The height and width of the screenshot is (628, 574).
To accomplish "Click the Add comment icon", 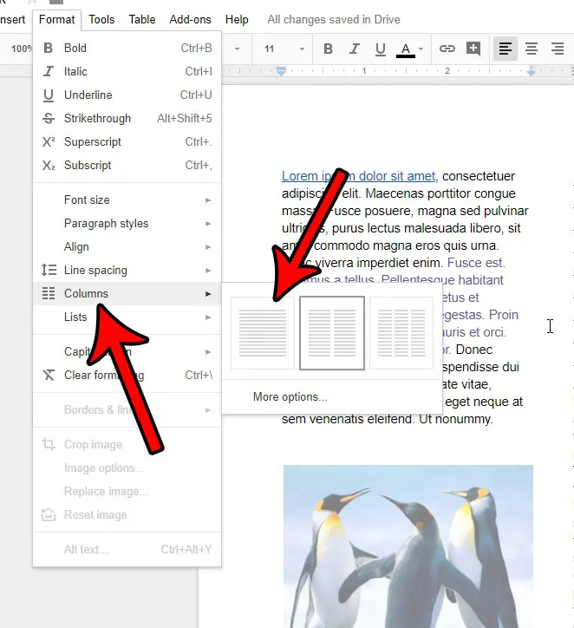I will [473, 49].
